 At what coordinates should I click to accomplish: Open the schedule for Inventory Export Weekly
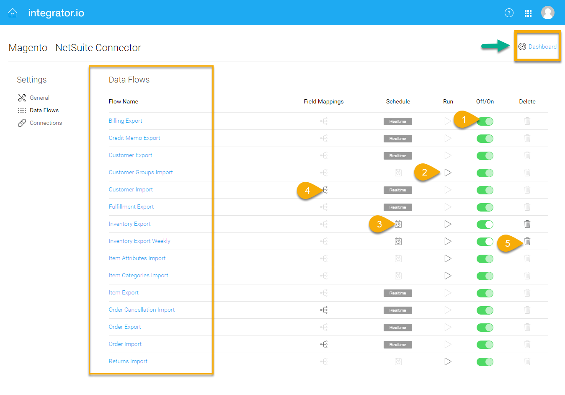(398, 241)
